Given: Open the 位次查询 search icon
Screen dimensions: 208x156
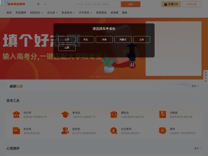Looking at the screenshot, I should point(114,131).
